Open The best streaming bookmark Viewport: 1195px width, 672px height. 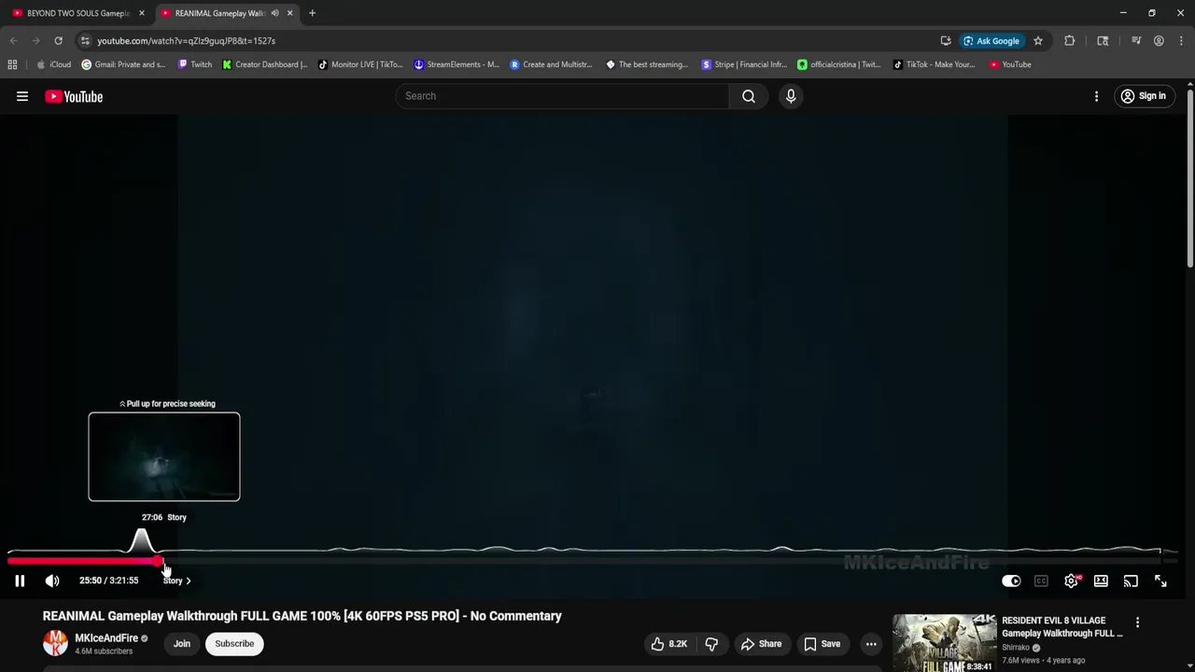coord(647,64)
